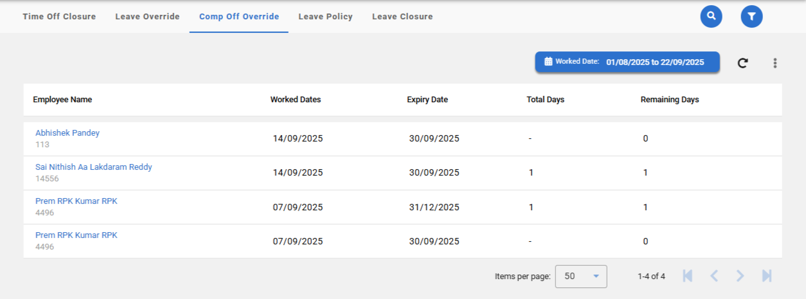
Task: Go to the next page
Action: (x=740, y=276)
